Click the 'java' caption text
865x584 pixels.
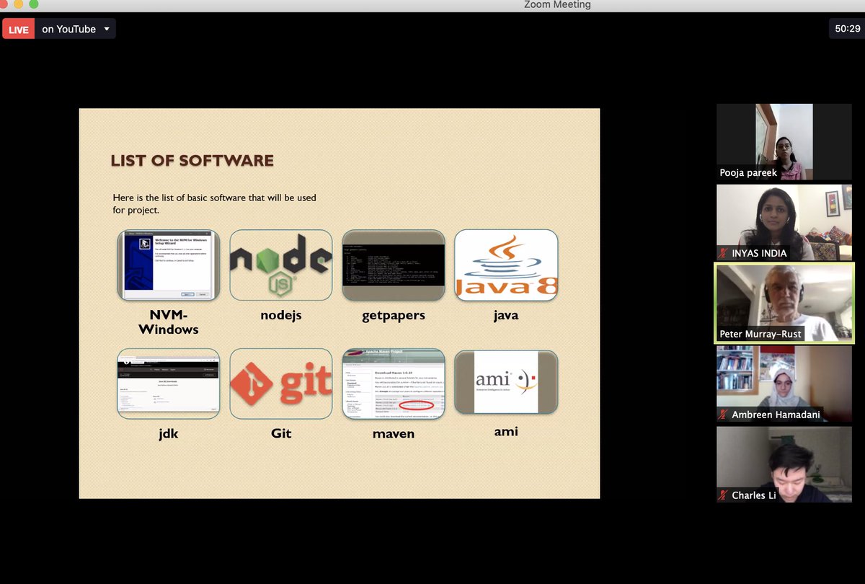tap(506, 316)
